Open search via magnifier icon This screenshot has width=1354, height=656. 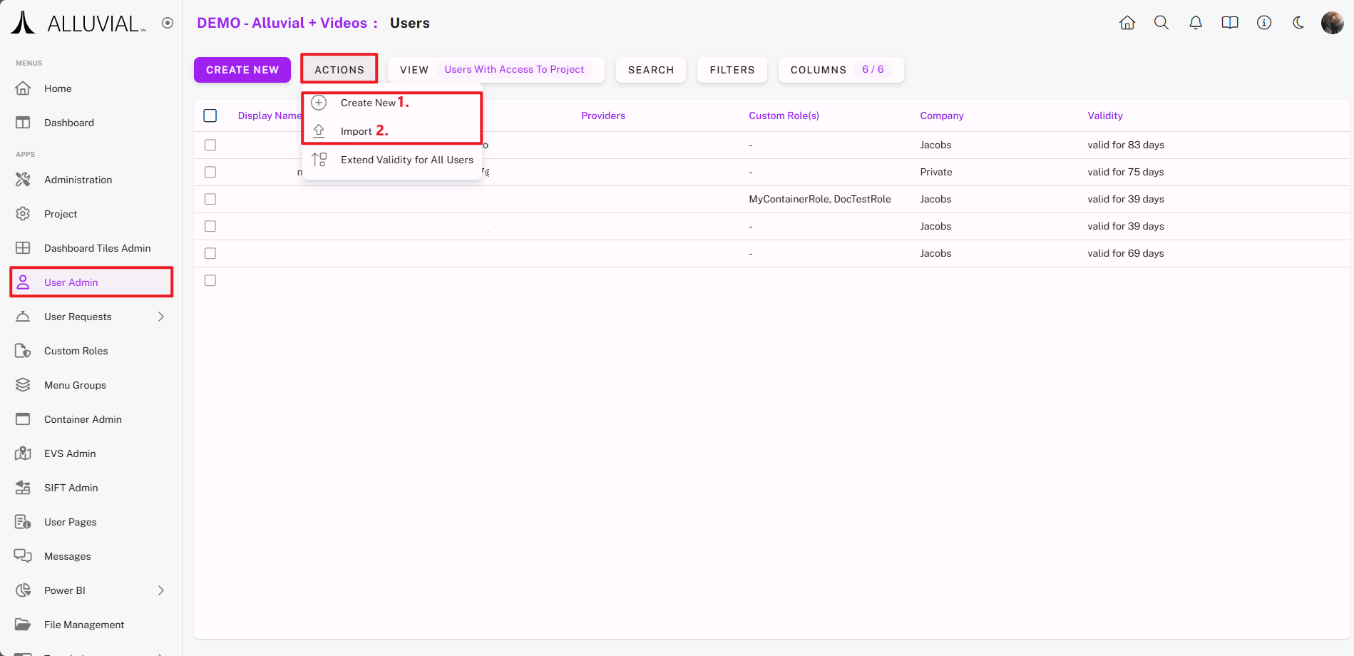(1161, 23)
